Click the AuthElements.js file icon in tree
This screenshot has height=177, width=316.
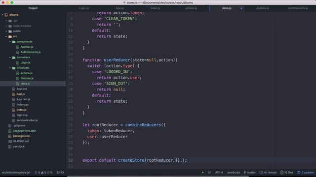17,52
